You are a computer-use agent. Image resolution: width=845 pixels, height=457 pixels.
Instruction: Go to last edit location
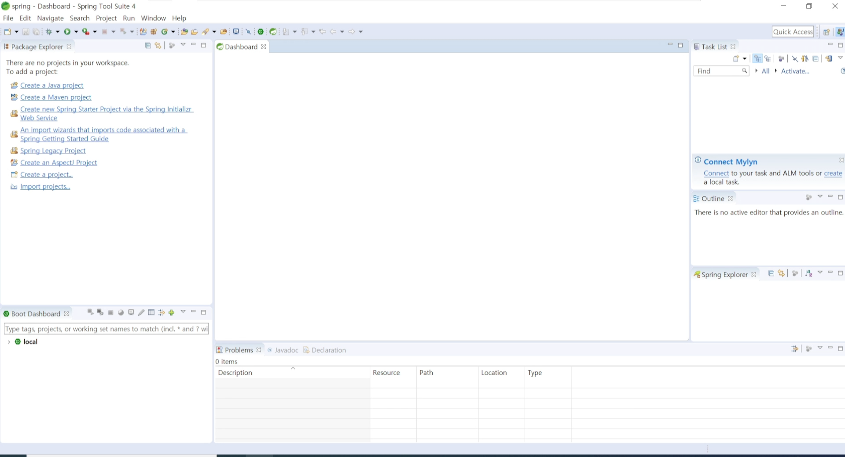(x=323, y=32)
